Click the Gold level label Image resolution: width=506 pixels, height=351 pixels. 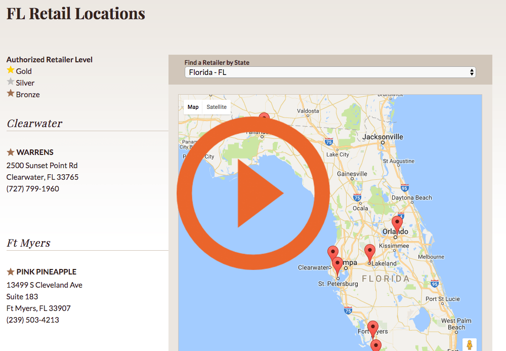click(24, 71)
